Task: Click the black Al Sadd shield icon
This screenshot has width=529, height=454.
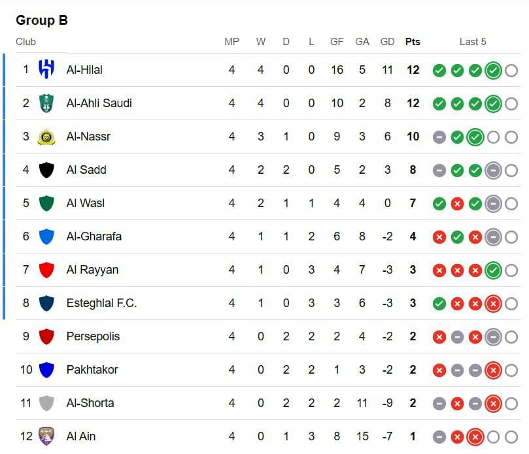Action: coord(46,170)
